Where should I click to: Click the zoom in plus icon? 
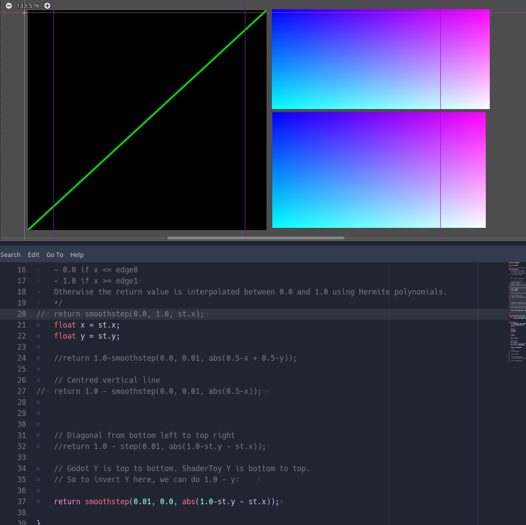pyautogui.click(x=47, y=6)
